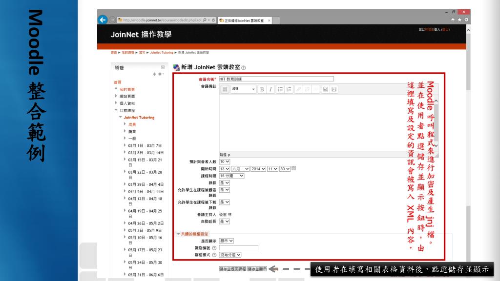The image size is (500, 281).
Task: Click the editor scrollbar down arrow
Action: coord(436,145)
